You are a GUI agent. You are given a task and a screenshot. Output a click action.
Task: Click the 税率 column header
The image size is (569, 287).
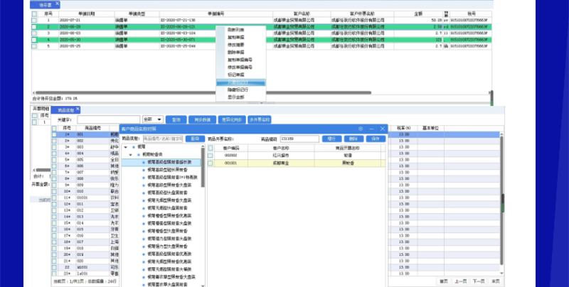click(403, 129)
